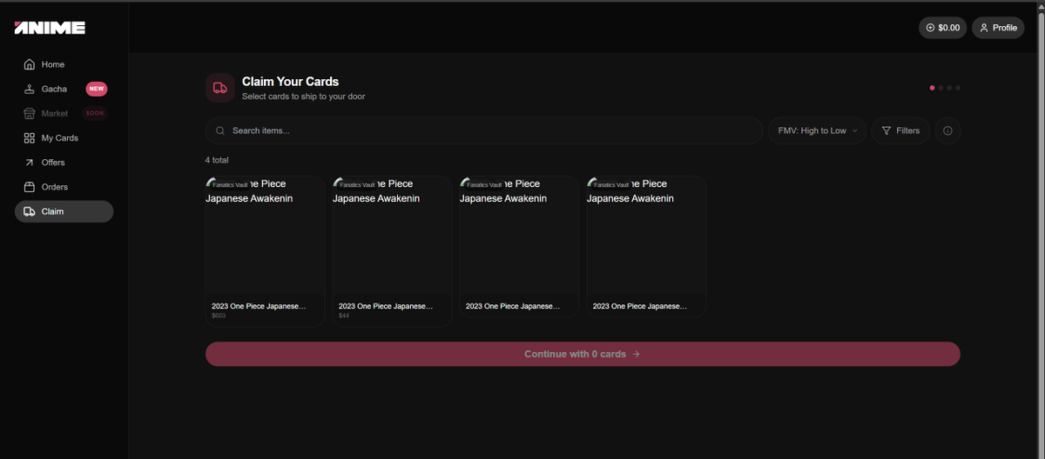This screenshot has height=459, width=1045.
Task: Click the Fanatics Vault badge on the $44 card
Action: click(x=355, y=184)
